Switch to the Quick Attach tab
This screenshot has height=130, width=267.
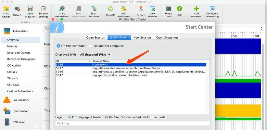[x=119, y=37]
